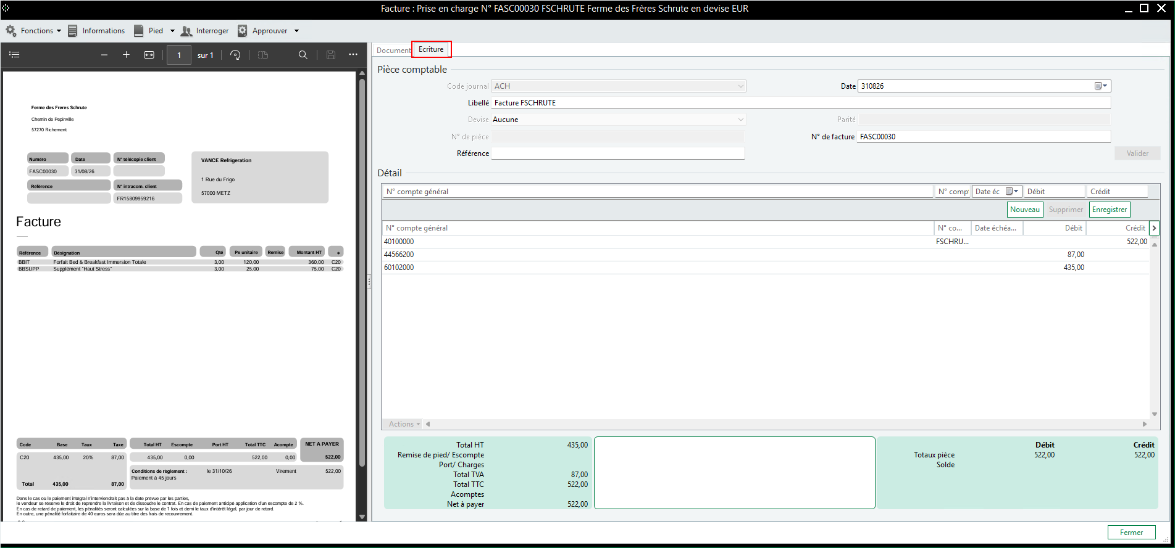Zoom in on the invoice PDF
Screen dimensions: 1175x548
click(126, 55)
